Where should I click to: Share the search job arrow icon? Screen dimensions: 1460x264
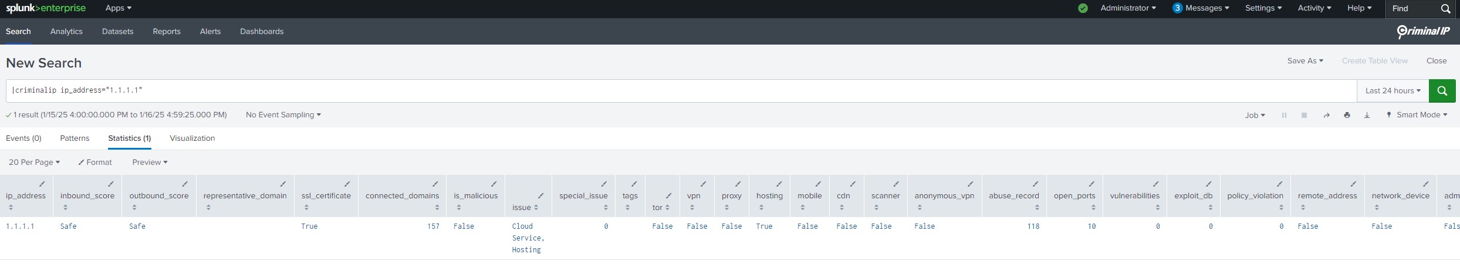(1326, 115)
